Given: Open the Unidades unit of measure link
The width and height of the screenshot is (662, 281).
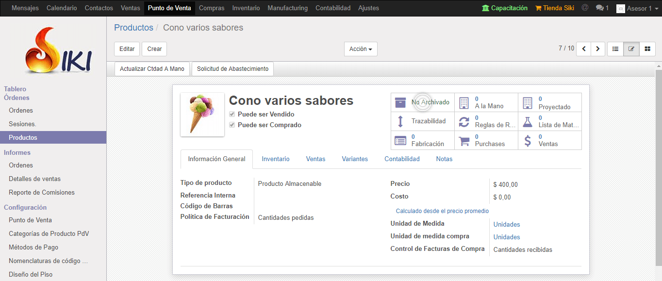Looking at the screenshot, I should [x=506, y=224].
